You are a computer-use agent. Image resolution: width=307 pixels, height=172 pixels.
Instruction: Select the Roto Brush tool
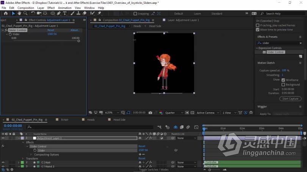92,13
